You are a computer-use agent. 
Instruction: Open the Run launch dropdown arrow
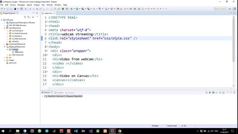coord(80,9)
